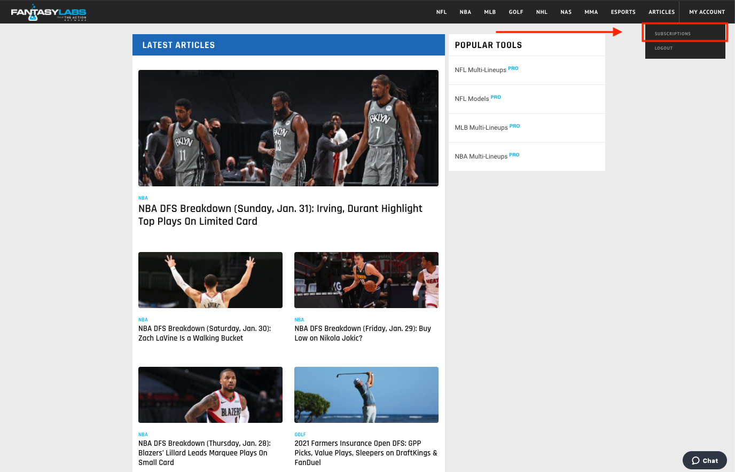The image size is (735, 472).
Task: Open the NHL menu
Action: click(x=542, y=12)
